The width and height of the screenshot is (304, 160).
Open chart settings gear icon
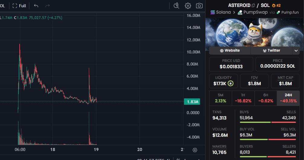pos(188,6)
